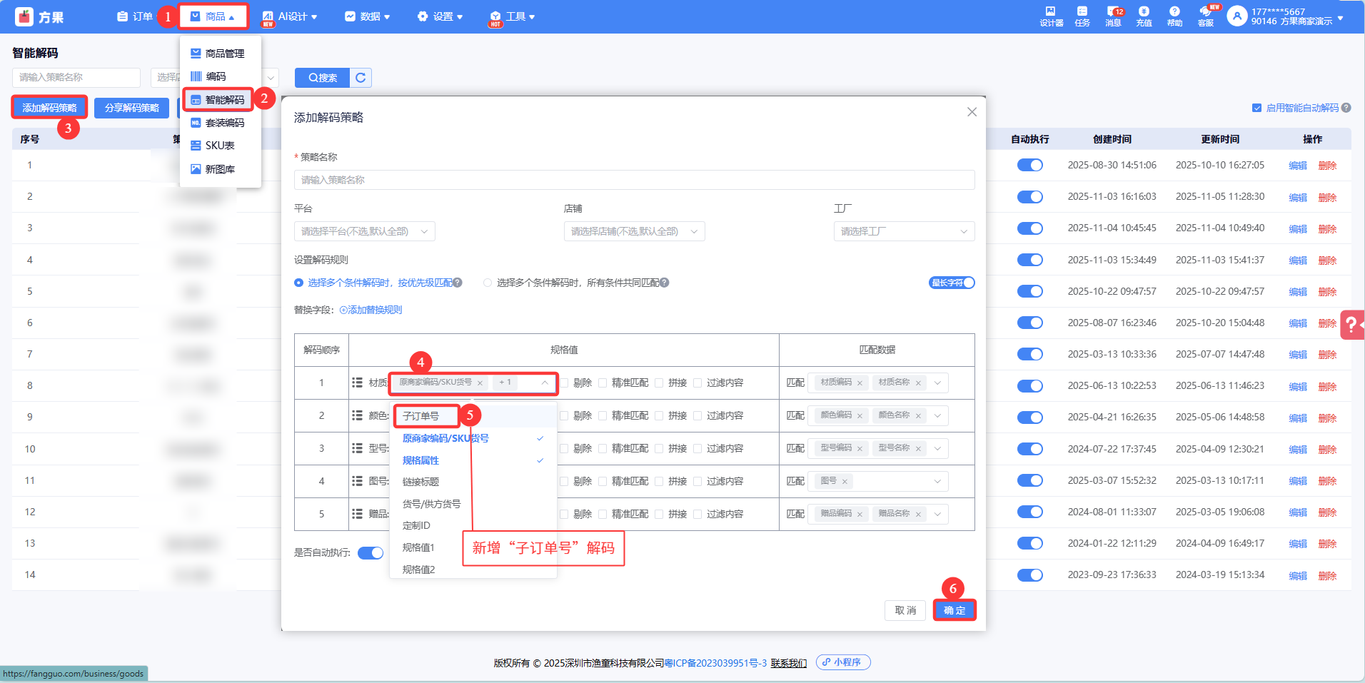Expand the 店铺 shop dropdown
This screenshot has width=1365, height=683.
[633, 231]
